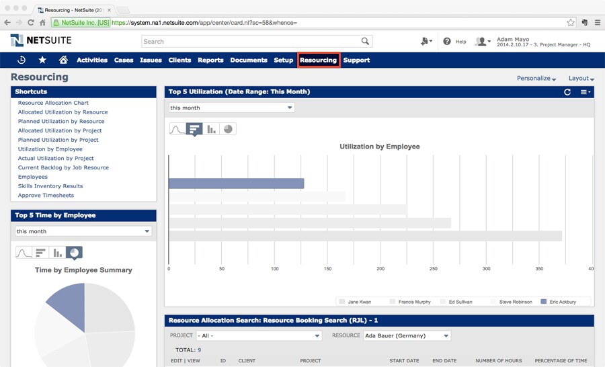The width and height of the screenshot is (605, 367).
Task: Toggle Eric Ackbury legend series
Action: (x=559, y=302)
